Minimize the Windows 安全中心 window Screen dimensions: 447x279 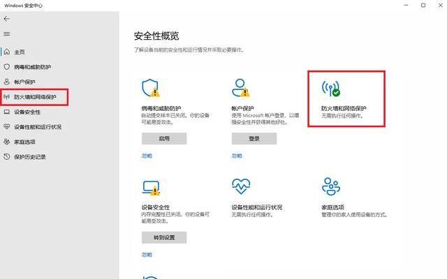click(406, 5)
